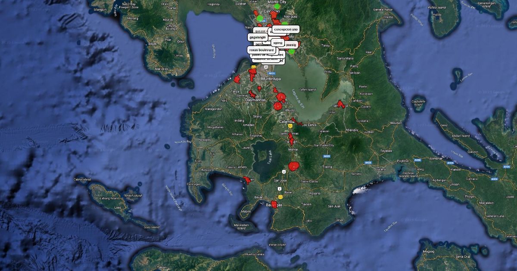Click the Muntinlupa city label

(270, 79)
